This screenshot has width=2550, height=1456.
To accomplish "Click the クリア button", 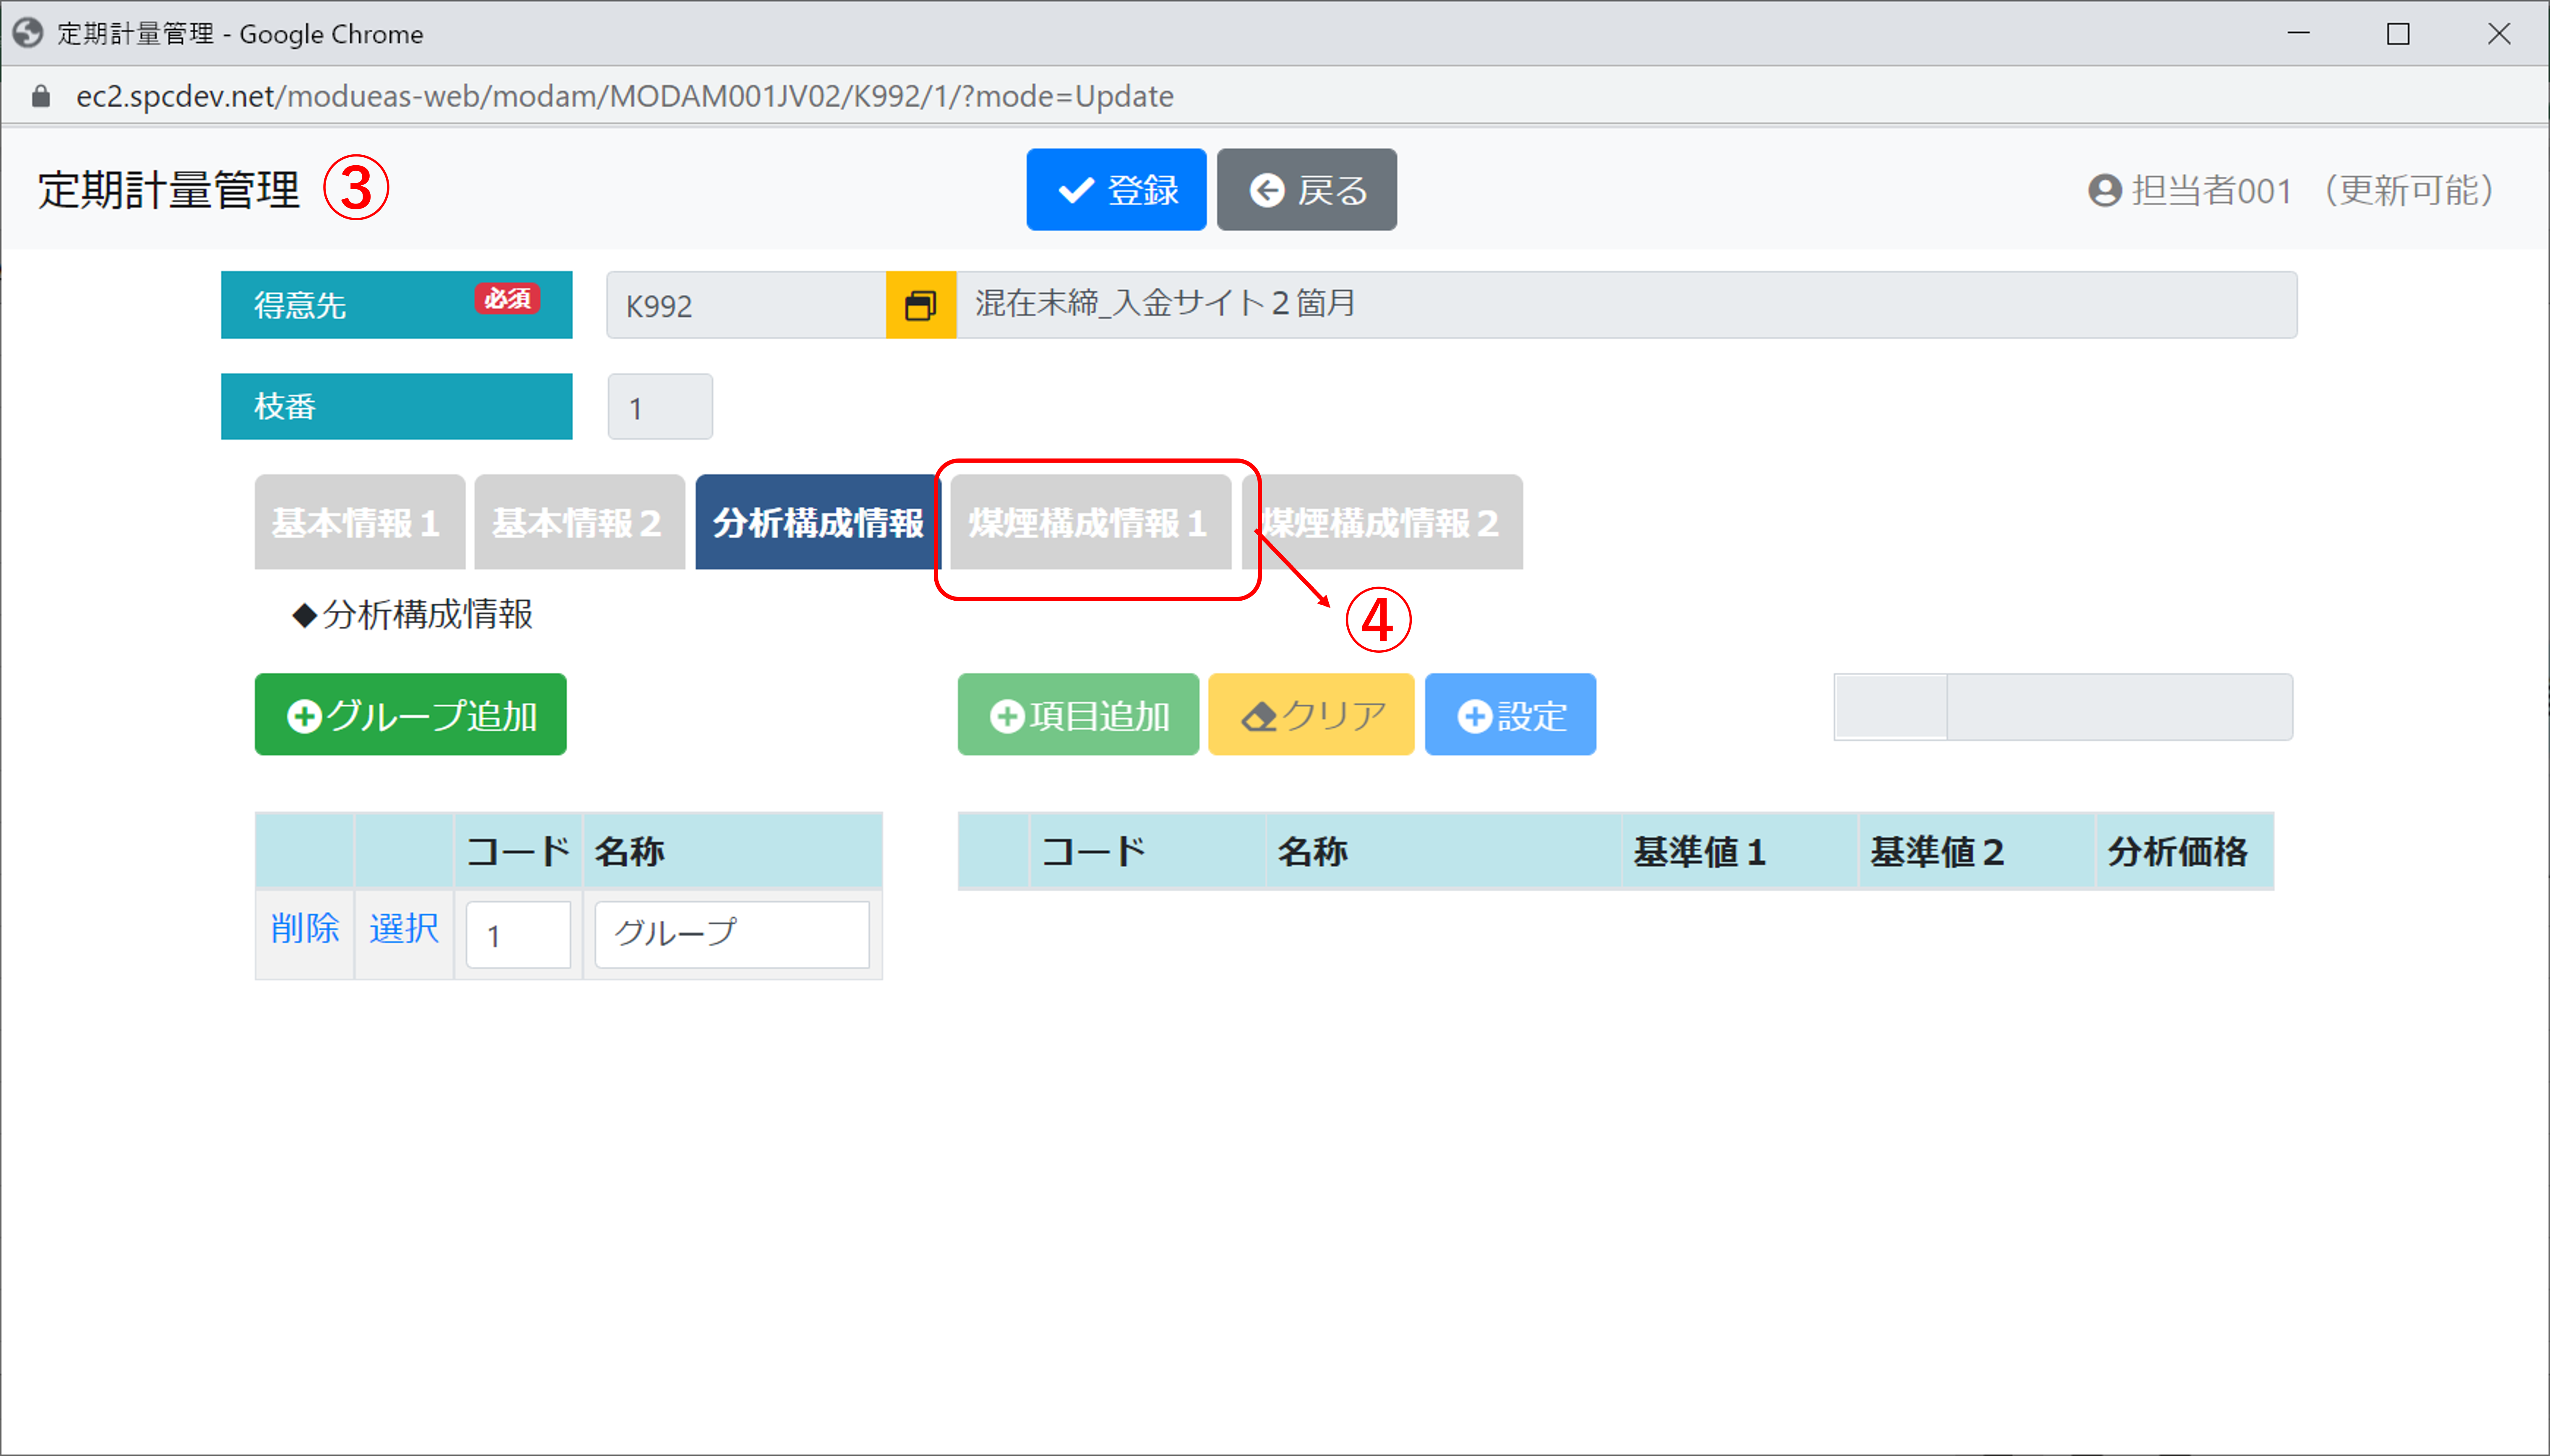I will coord(1311,714).
